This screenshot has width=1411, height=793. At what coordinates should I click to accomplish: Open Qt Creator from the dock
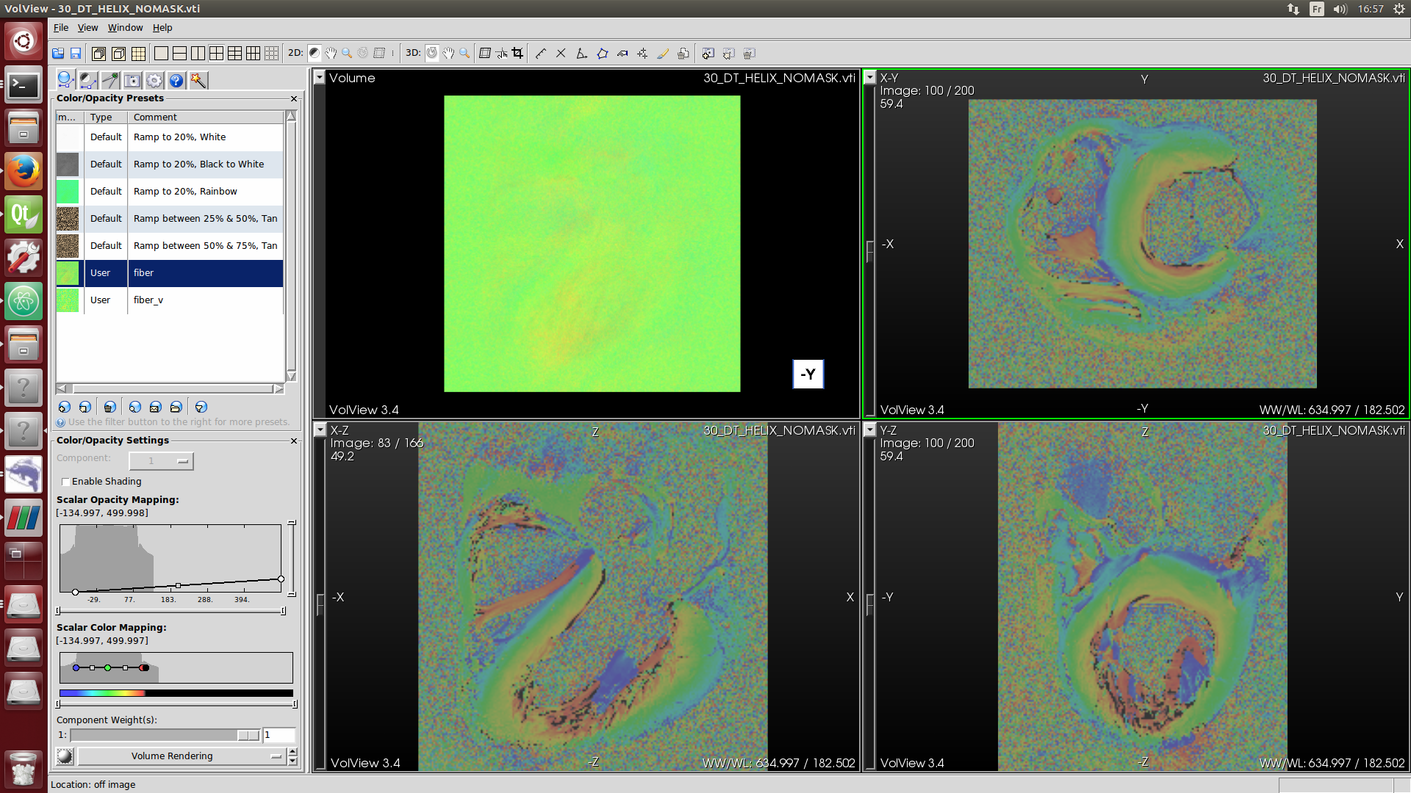24,214
